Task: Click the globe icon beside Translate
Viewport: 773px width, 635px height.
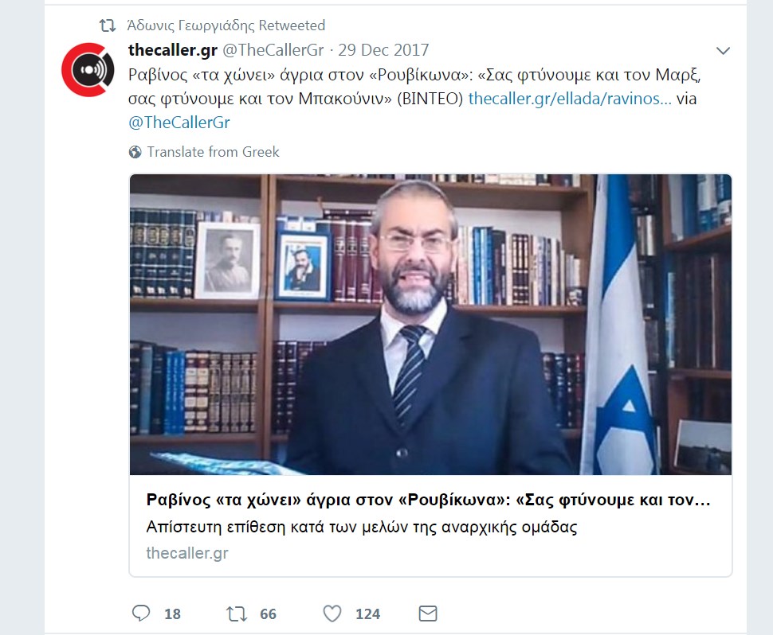Action: pyautogui.click(x=135, y=152)
